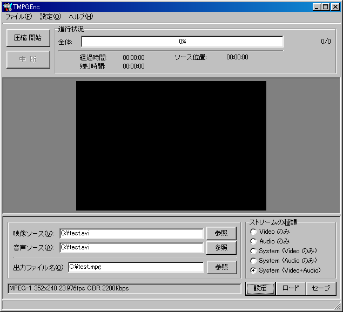Select System (Video+Audio) option
The height and width of the screenshot is (312, 343).
coord(285,270)
